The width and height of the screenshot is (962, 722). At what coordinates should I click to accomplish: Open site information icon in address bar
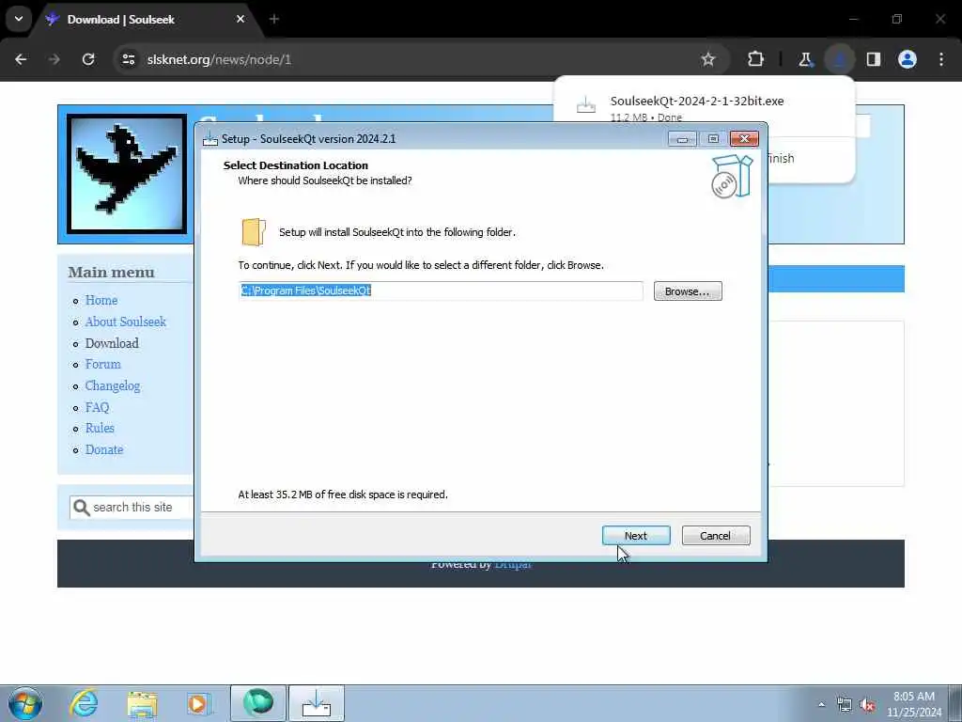point(129,59)
